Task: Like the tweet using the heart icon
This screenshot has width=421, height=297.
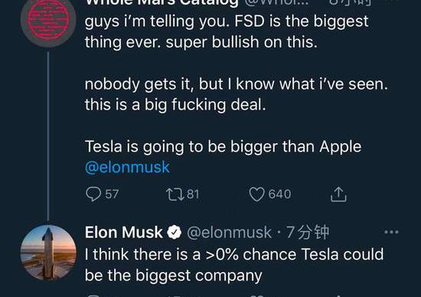Action: (256, 194)
